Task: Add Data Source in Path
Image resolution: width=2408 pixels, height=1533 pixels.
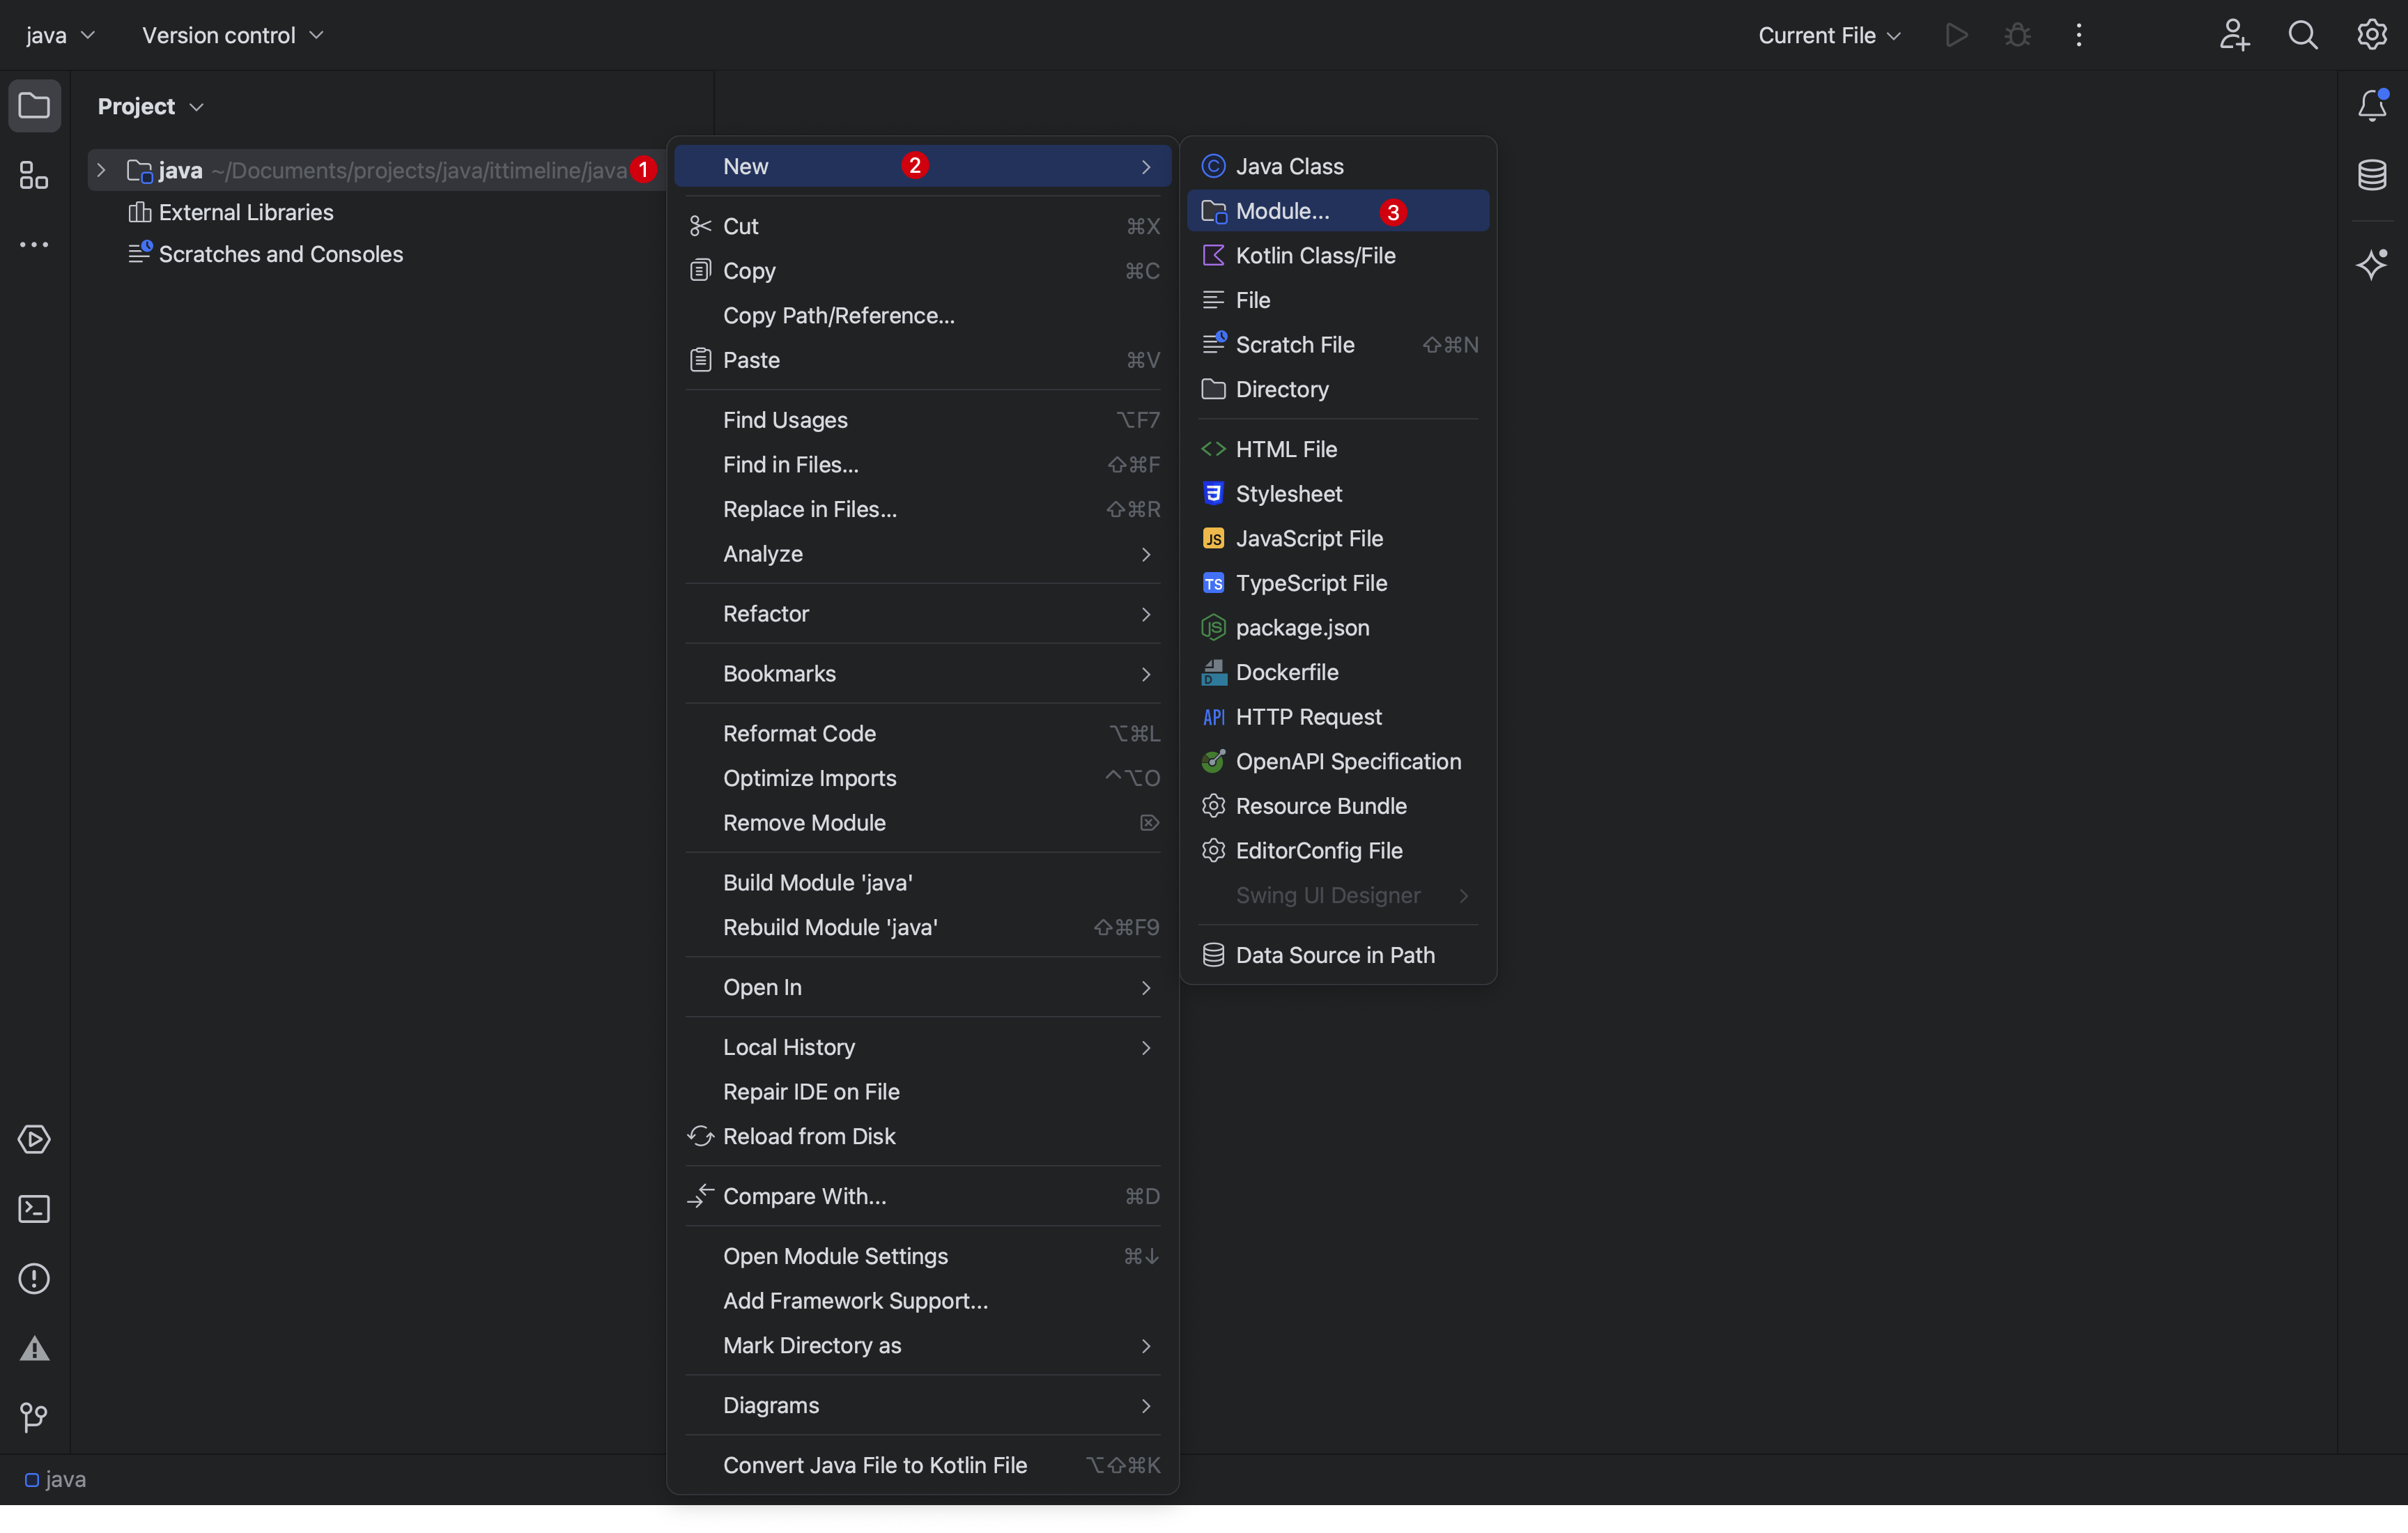Action: click(x=1338, y=955)
